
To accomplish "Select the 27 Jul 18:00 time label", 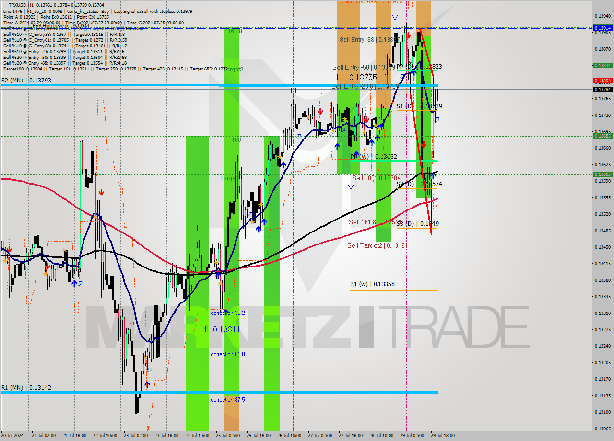I will point(350,436).
